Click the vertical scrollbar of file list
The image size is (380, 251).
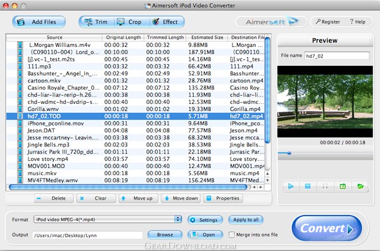coord(267,90)
